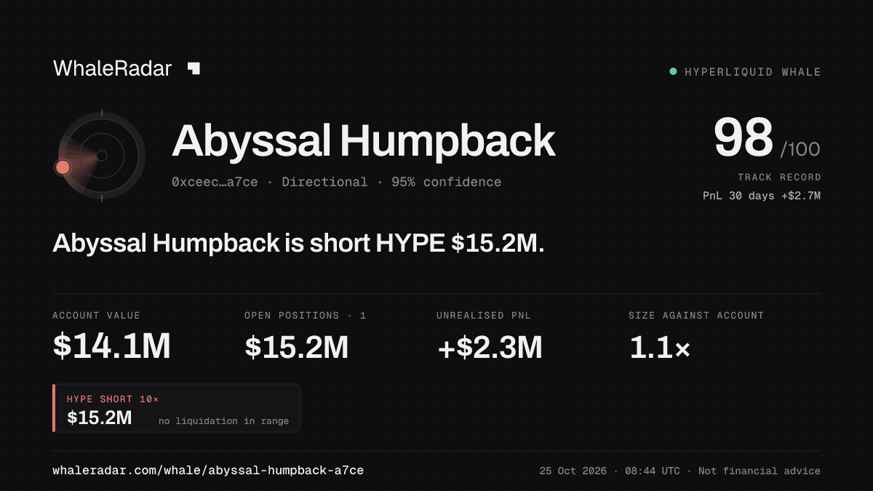Click the Abyssal Humpback title
This screenshot has height=491, width=873.
coord(363,141)
